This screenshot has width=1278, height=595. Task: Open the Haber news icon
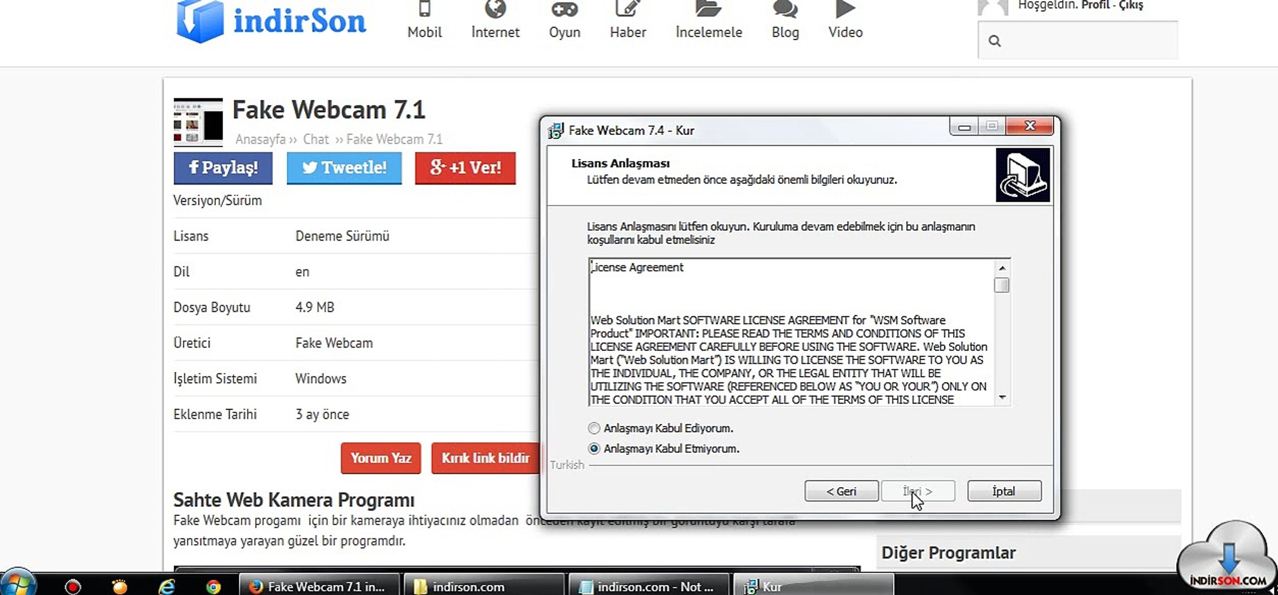[627, 8]
